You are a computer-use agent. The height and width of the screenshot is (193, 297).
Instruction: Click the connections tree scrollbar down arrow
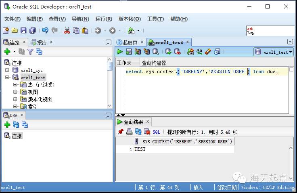(x=109, y=106)
